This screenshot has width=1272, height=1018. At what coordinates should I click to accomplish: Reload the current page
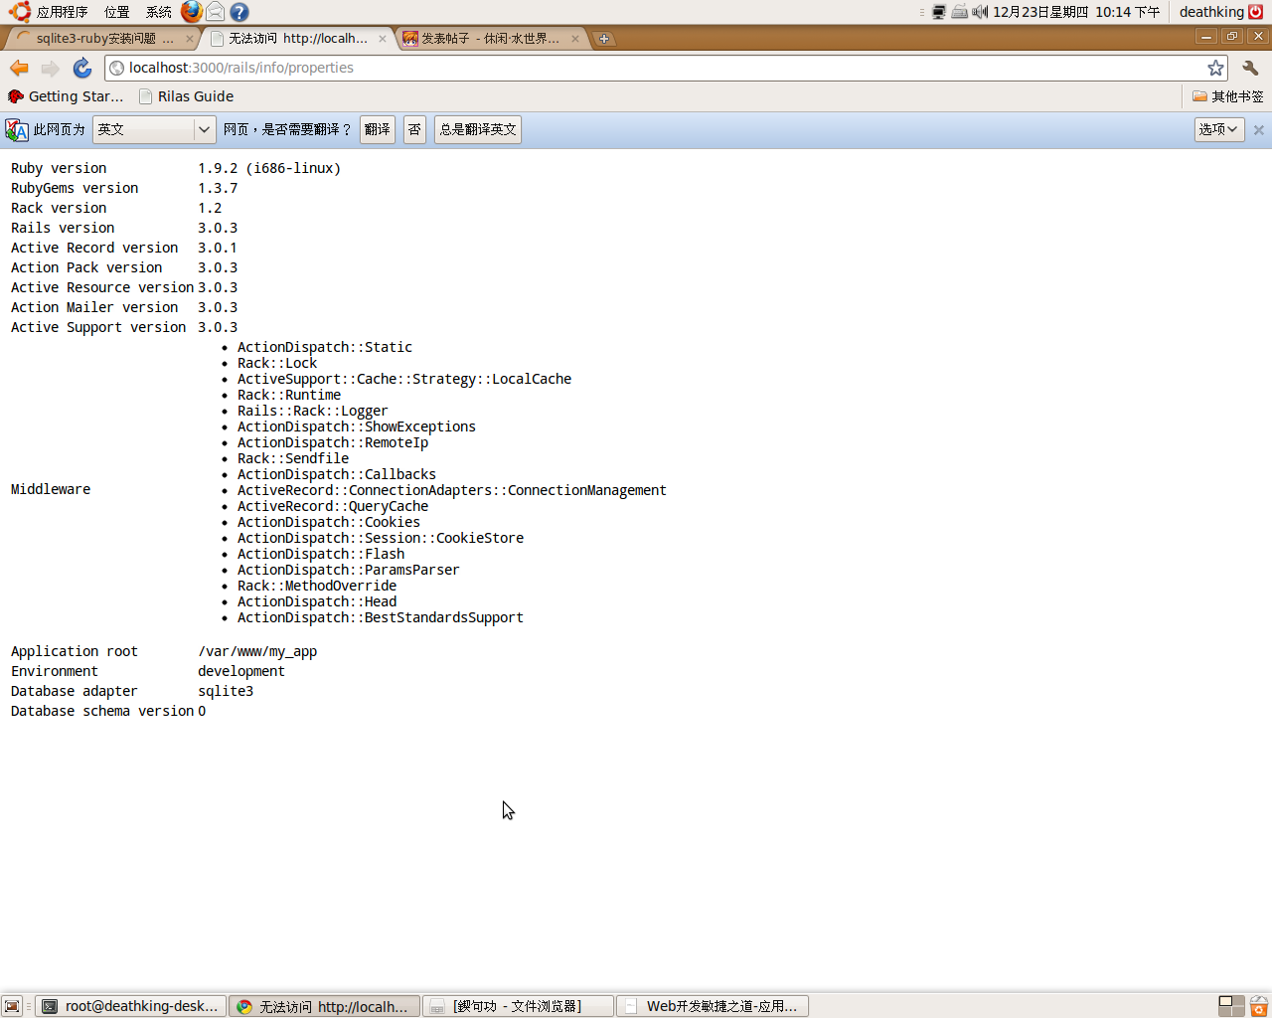(82, 68)
